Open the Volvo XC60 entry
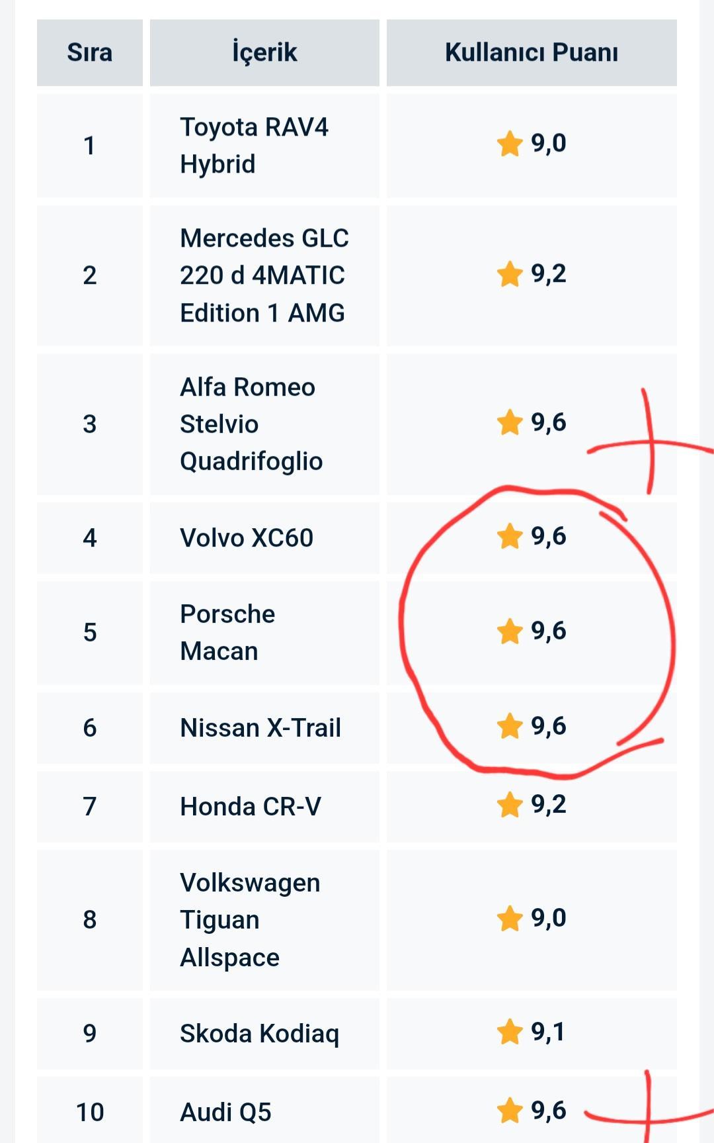Image resolution: width=714 pixels, height=1143 pixels. 247,537
